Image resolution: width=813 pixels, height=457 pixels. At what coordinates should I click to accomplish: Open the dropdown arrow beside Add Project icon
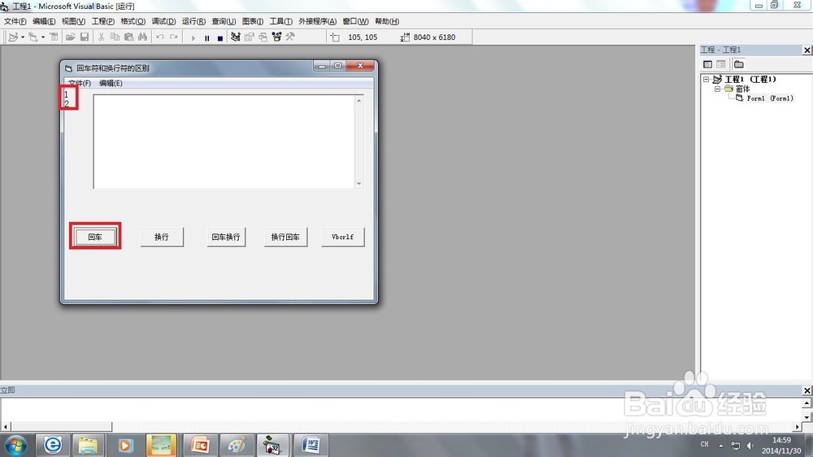pyautogui.click(x=23, y=37)
